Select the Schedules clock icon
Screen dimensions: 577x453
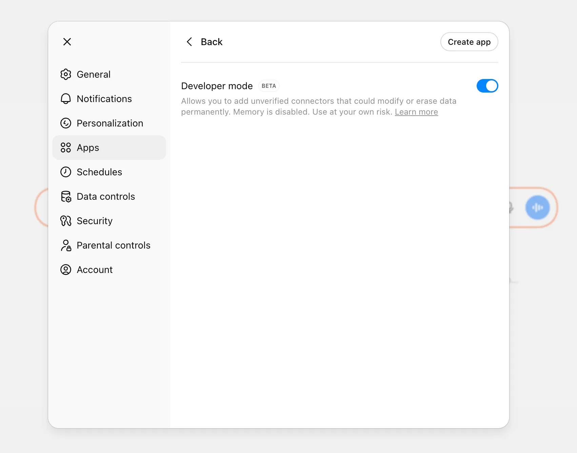[x=66, y=172]
